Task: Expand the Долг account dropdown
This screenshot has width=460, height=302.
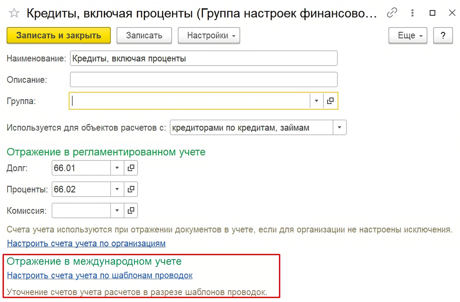Action: pos(117,168)
